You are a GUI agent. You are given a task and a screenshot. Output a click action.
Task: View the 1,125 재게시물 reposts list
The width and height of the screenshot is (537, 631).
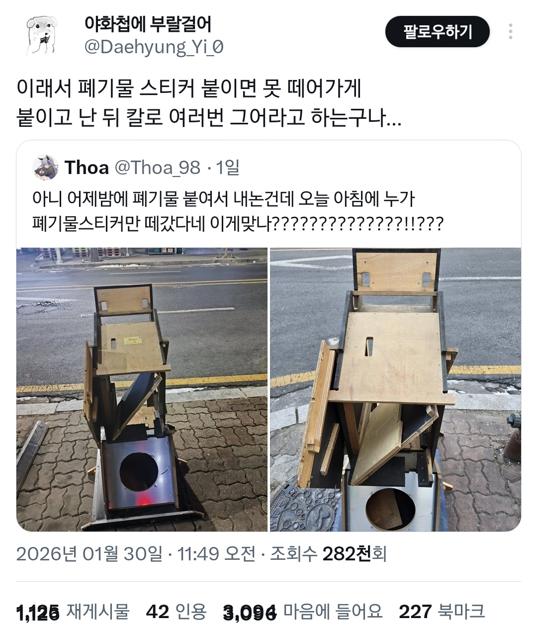point(73,612)
